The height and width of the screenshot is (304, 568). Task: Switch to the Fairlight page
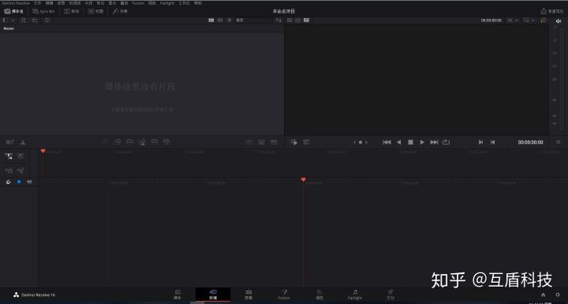point(355,295)
